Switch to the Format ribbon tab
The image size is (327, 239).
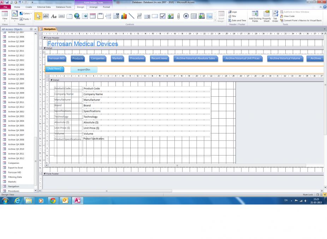click(106, 7)
